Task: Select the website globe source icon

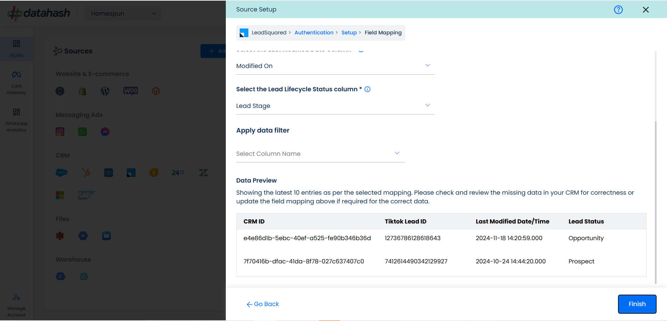Action: pyautogui.click(x=60, y=91)
